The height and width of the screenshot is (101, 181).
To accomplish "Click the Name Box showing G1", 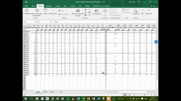I will click(28, 22).
